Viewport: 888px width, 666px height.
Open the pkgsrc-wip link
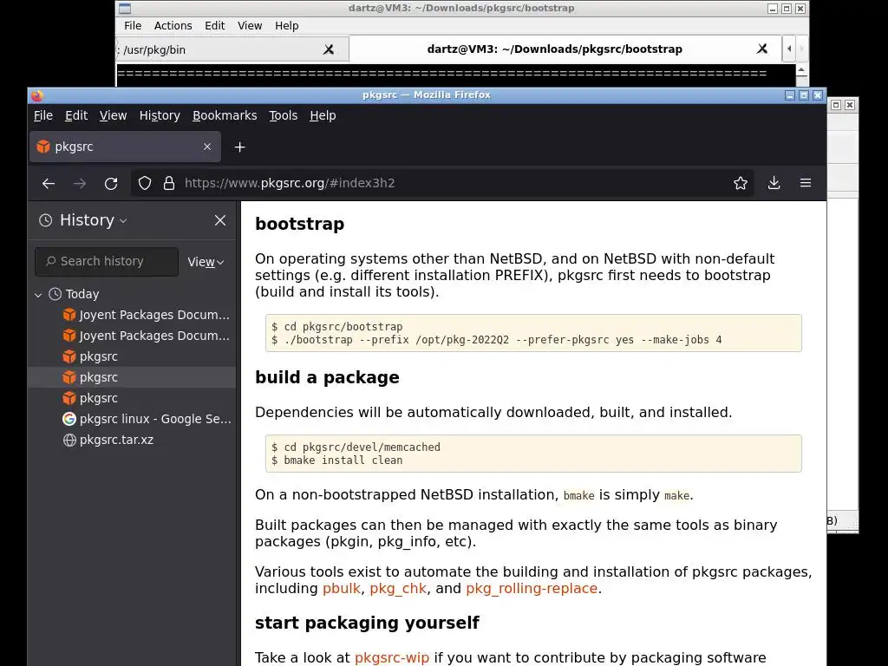click(x=392, y=657)
